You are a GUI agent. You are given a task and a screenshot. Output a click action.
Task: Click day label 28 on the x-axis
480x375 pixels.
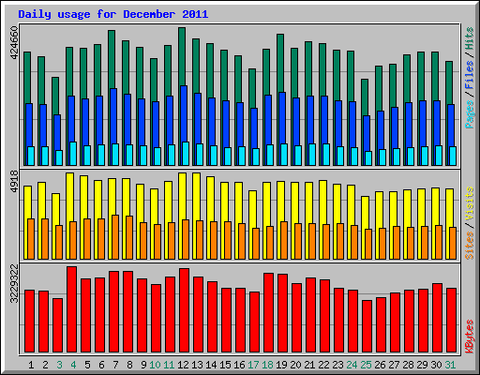pos(408,365)
